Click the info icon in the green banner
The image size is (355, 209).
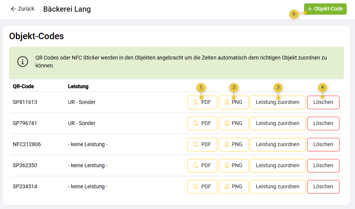click(x=23, y=61)
